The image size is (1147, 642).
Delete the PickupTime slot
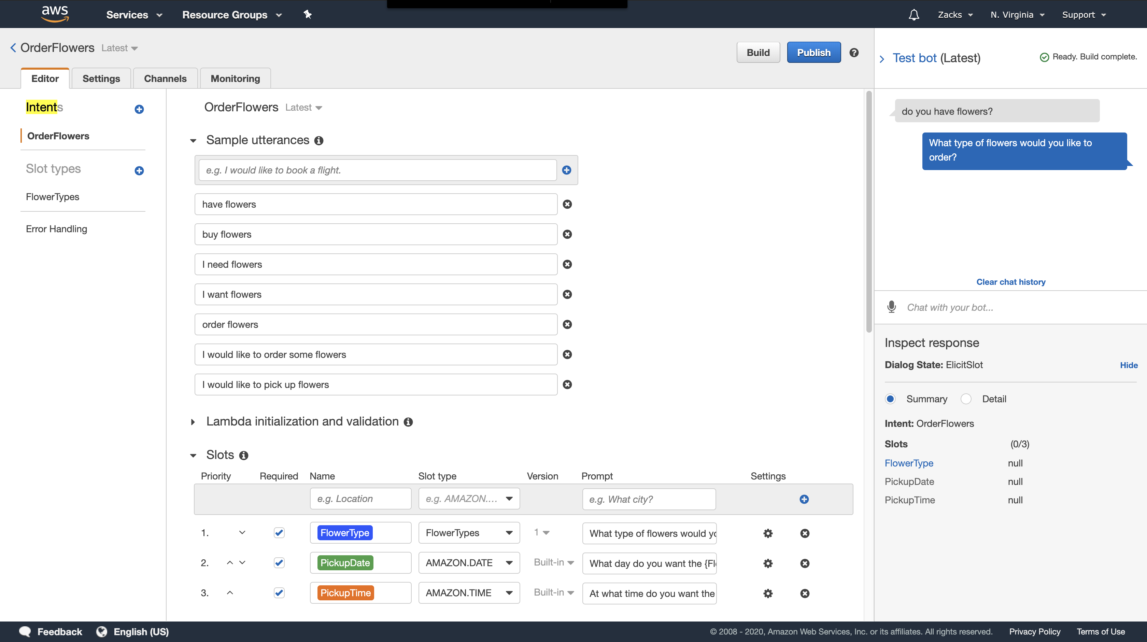(804, 594)
